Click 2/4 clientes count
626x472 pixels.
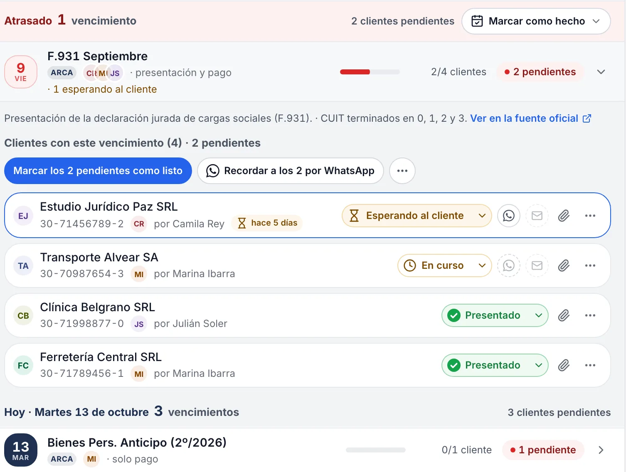click(x=458, y=72)
